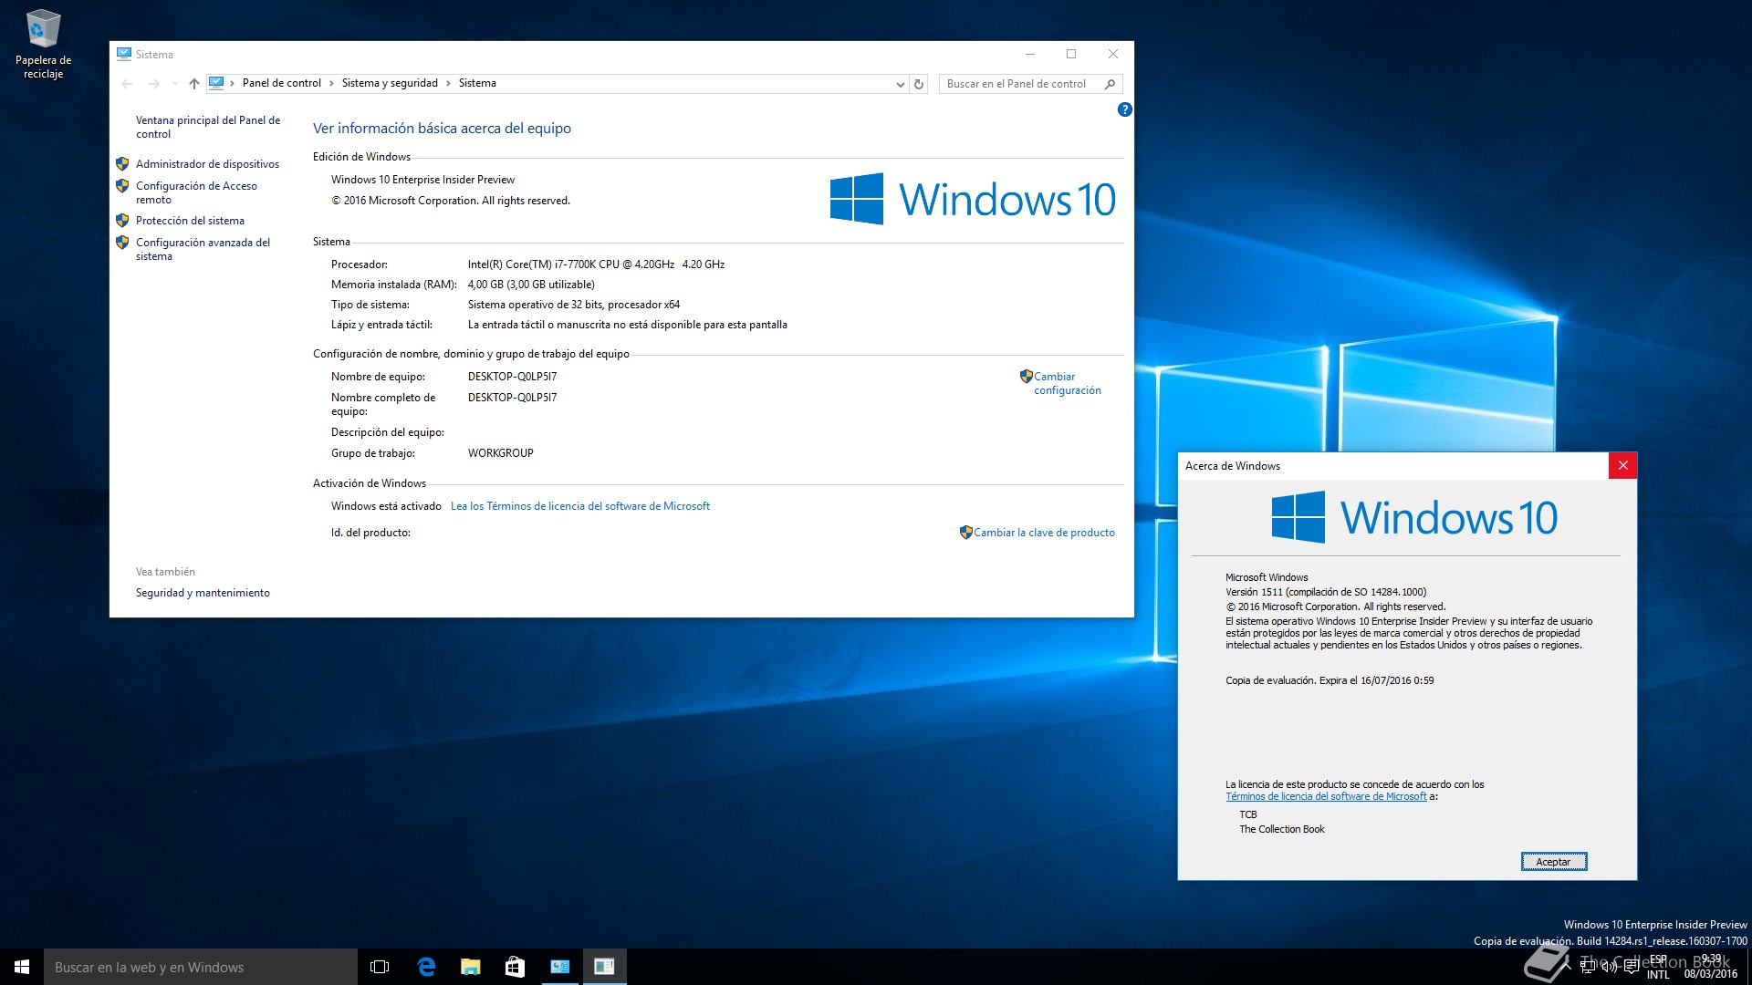Go to Panel de control in the breadcrumb

click(x=281, y=83)
